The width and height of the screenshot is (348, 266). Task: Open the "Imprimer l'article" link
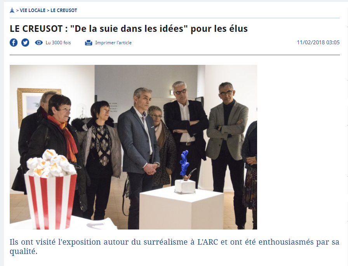(x=113, y=43)
